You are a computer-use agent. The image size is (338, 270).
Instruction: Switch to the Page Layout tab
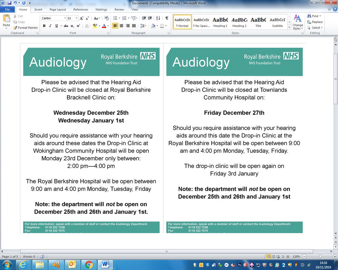coord(57,10)
